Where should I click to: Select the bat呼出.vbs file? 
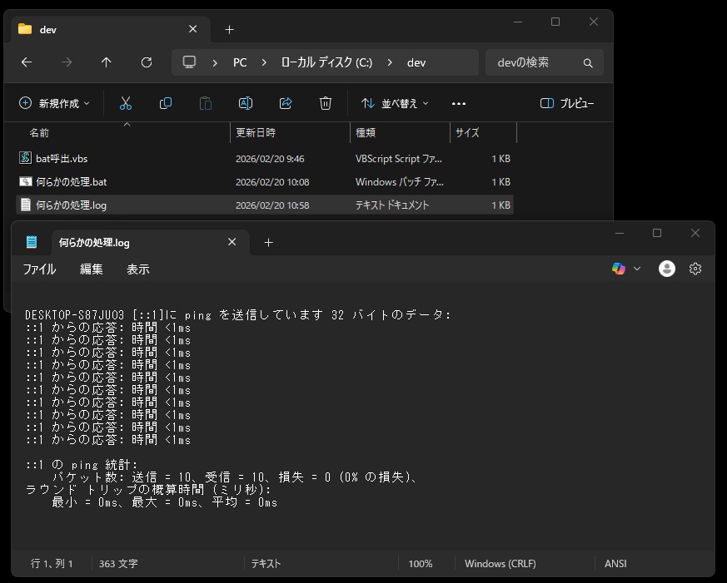click(x=61, y=158)
